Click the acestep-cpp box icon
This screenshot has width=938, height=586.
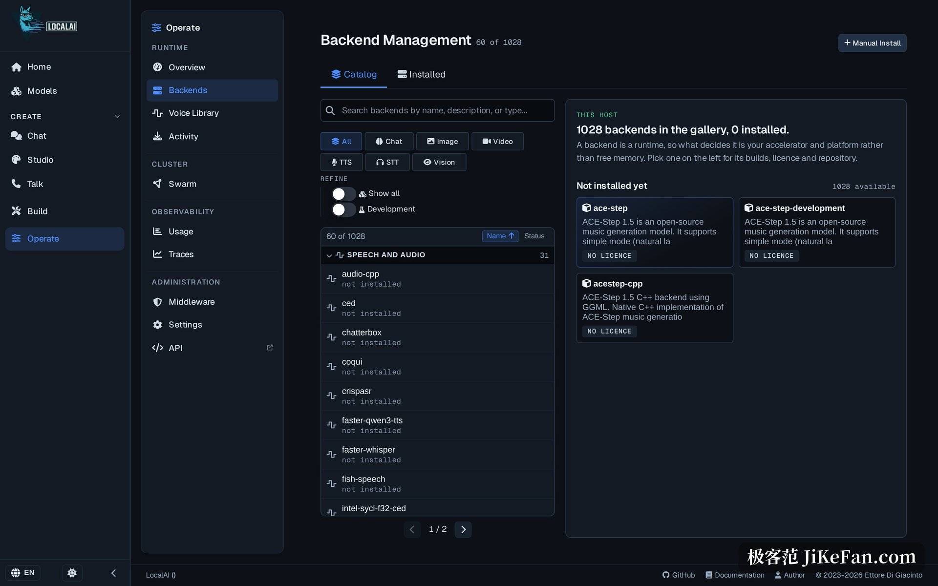(x=587, y=283)
